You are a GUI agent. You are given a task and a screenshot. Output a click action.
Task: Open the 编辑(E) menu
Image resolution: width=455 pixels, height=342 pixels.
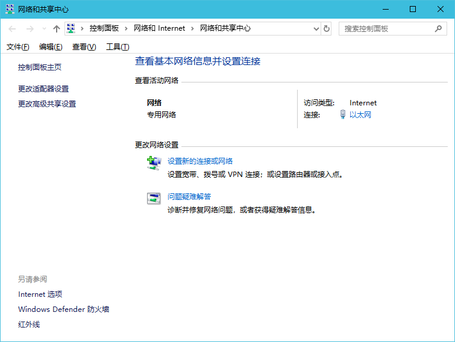pos(51,46)
